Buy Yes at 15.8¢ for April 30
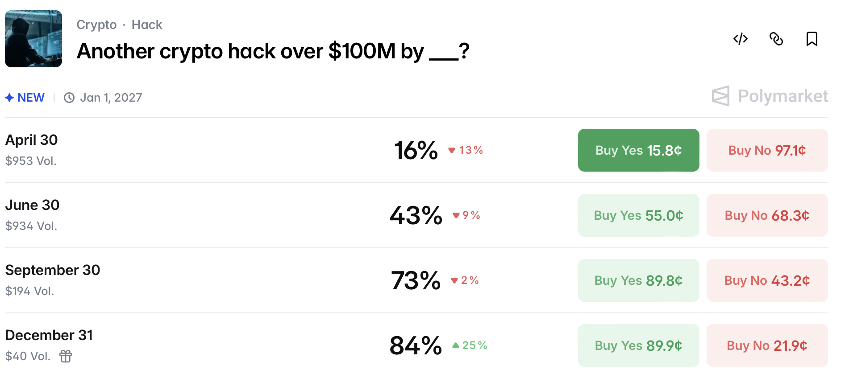This screenshot has width=849, height=378. [638, 150]
